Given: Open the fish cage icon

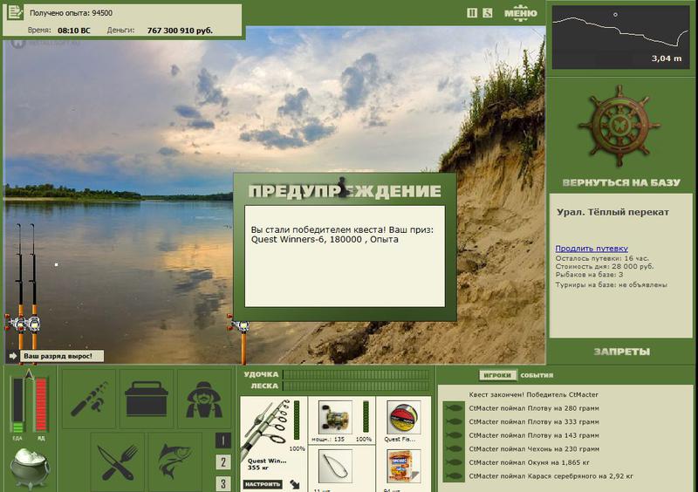Looking at the screenshot, I should tap(175, 462).
